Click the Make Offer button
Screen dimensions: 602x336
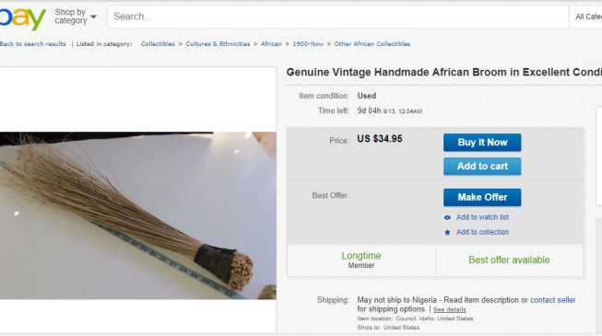tap(482, 197)
